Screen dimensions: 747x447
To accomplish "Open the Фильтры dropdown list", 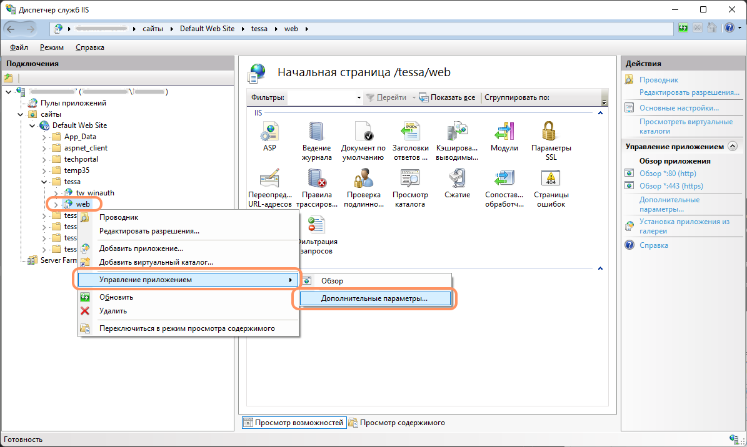I will pyautogui.click(x=359, y=97).
